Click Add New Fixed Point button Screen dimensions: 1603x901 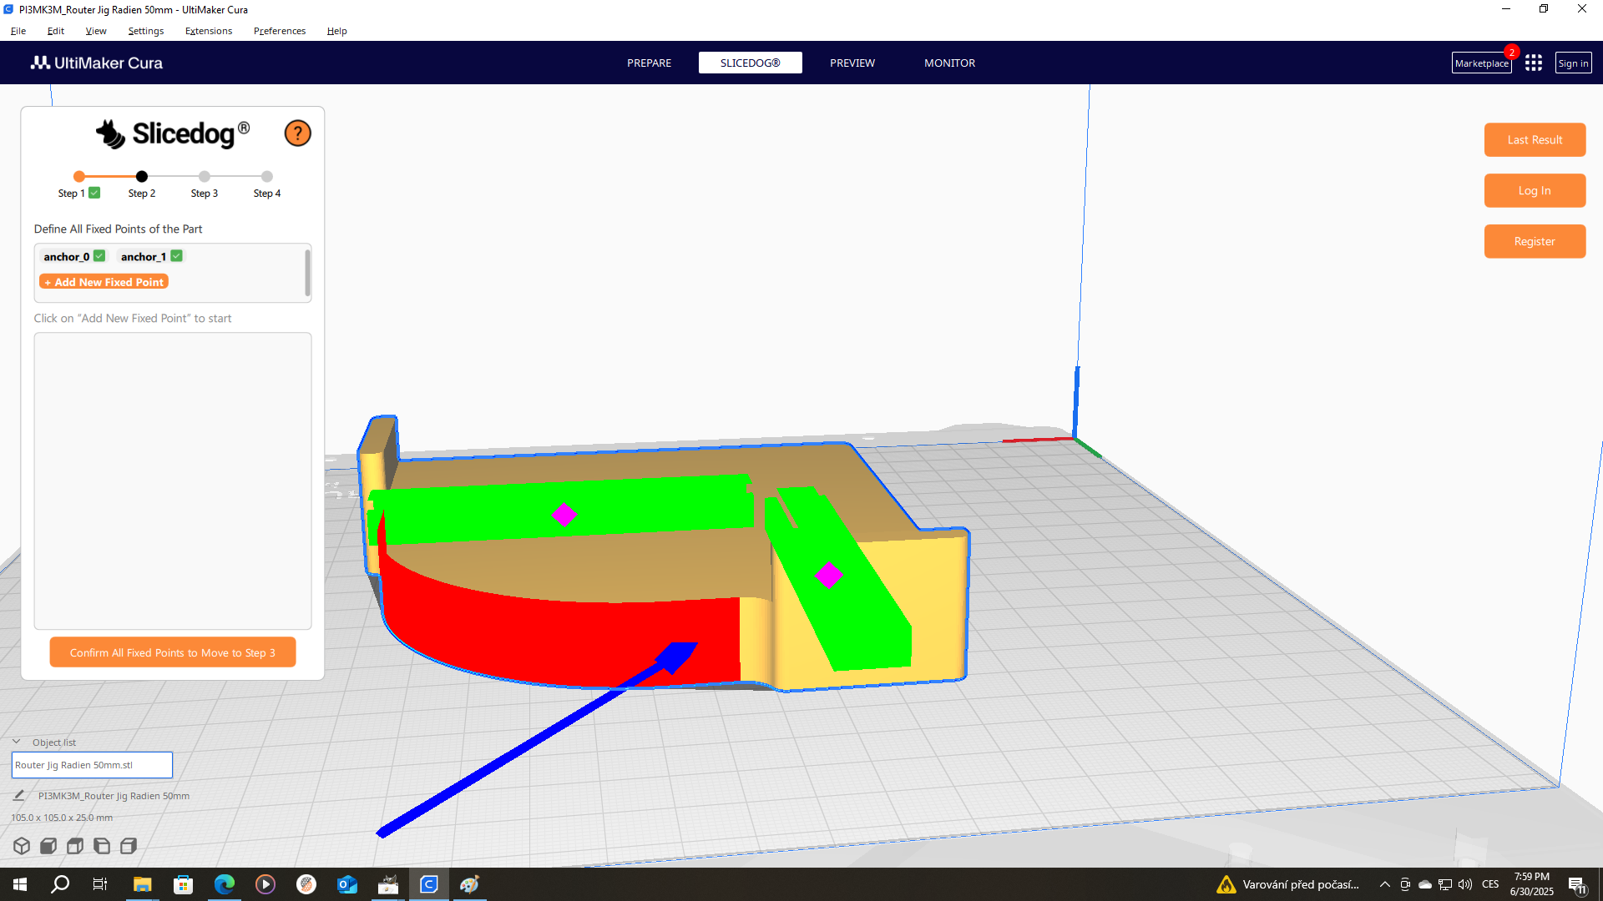104,282
